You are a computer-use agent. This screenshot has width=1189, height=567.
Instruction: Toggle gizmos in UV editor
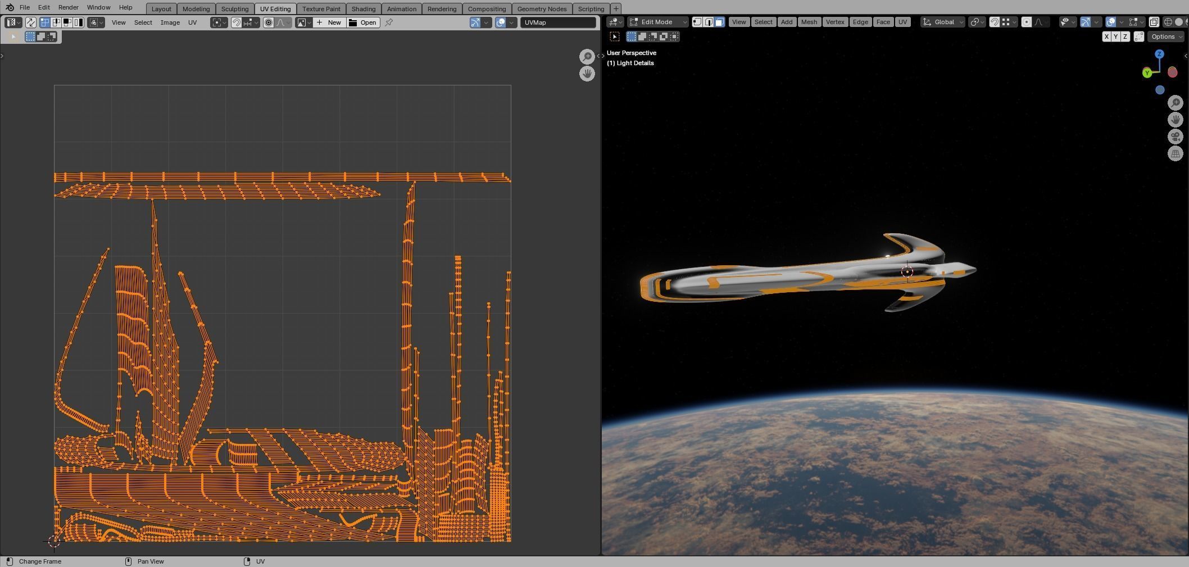(x=475, y=22)
